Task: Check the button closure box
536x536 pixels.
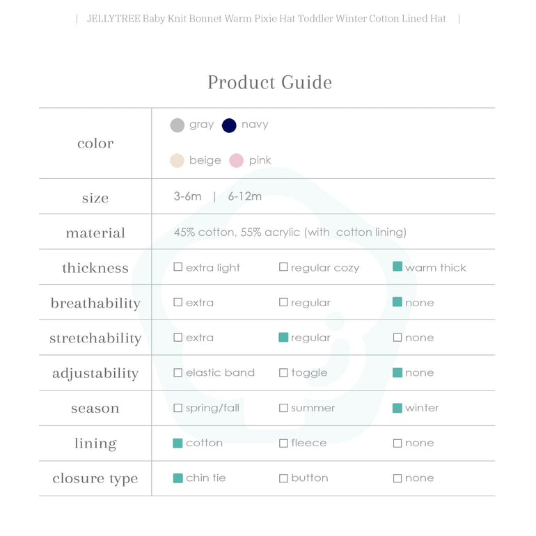Action: pyautogui.click(x=283, y=478)
